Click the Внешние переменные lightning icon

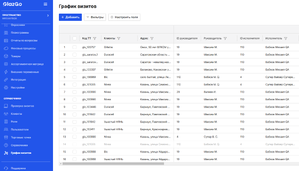(x=6, y=72)
